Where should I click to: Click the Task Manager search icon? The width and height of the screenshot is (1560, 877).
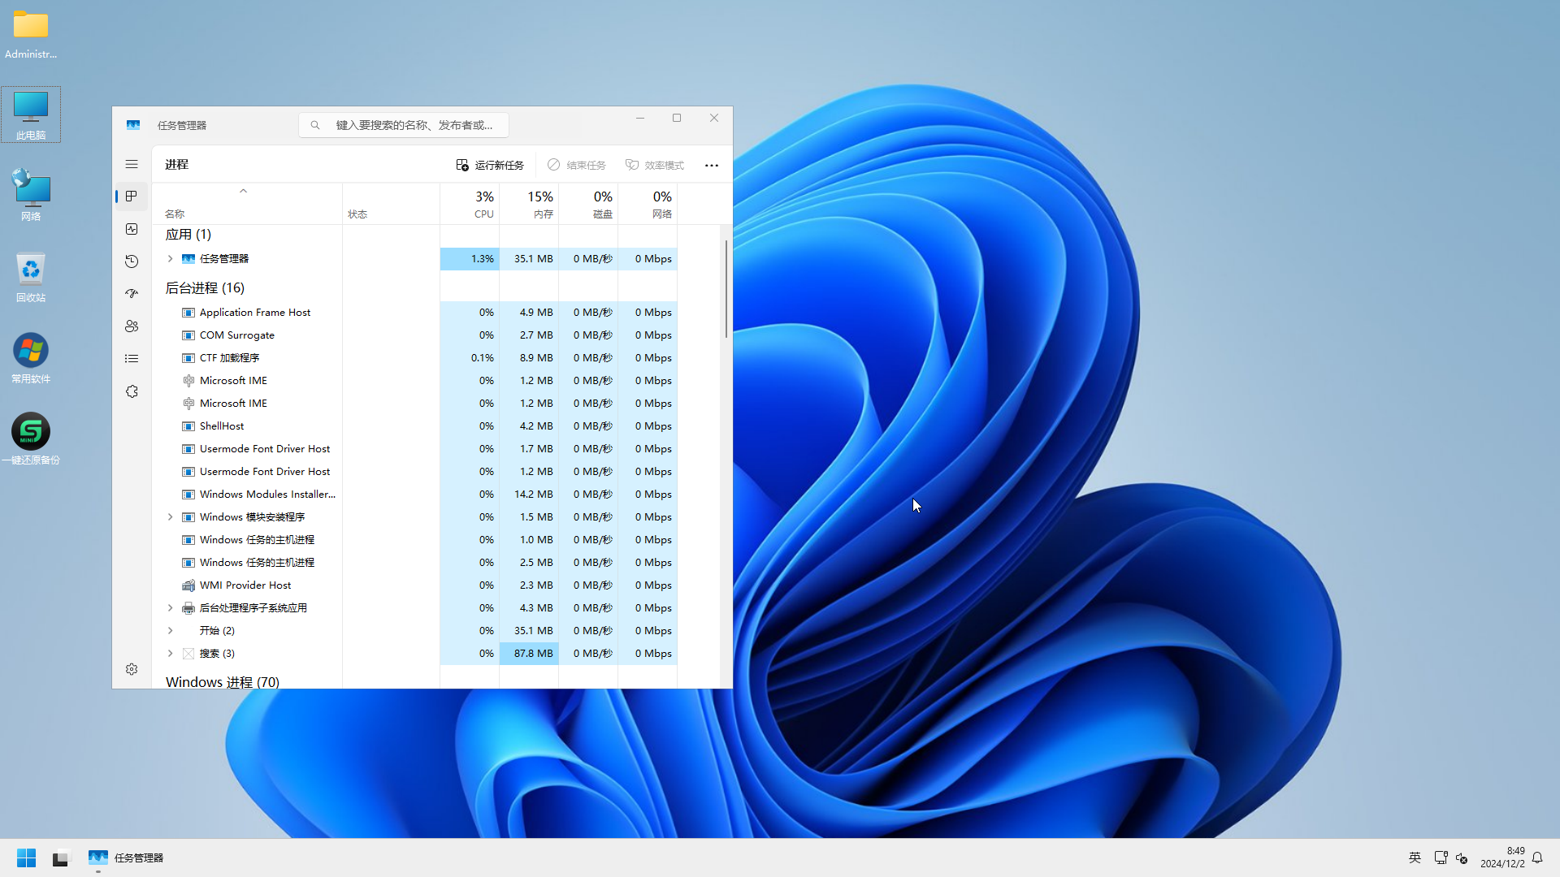click(315, 125)
